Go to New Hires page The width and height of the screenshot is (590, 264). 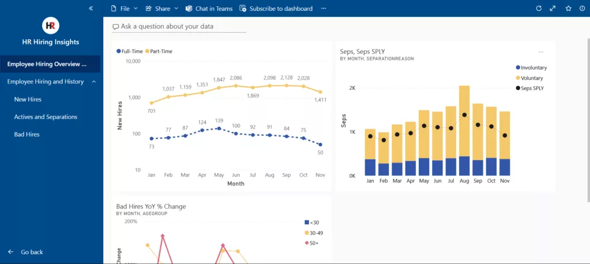(x=28, y=99)
